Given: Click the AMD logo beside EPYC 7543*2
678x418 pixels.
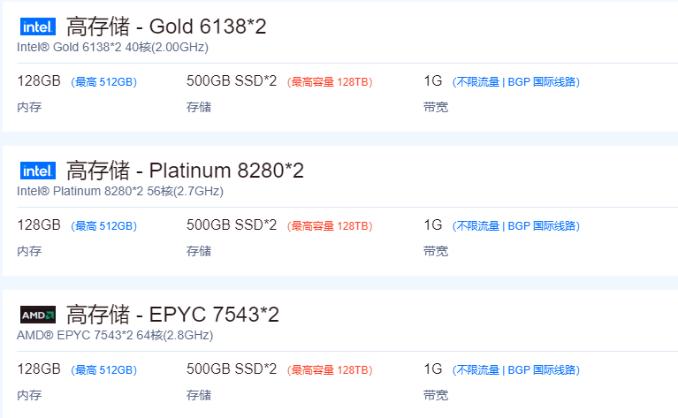Looking at the screenshot, I should (37, 315).
